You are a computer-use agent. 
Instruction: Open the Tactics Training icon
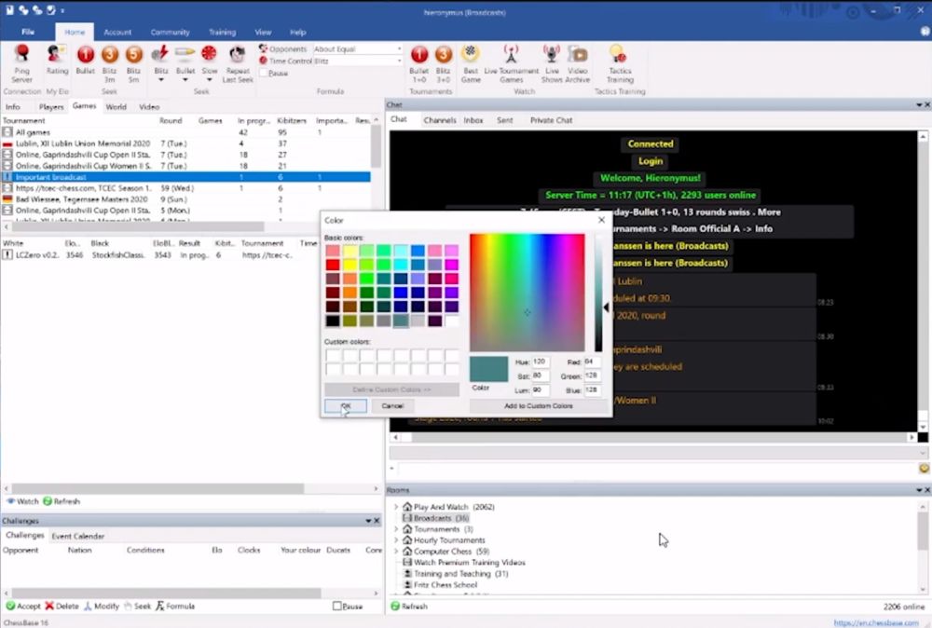[619, 61]
